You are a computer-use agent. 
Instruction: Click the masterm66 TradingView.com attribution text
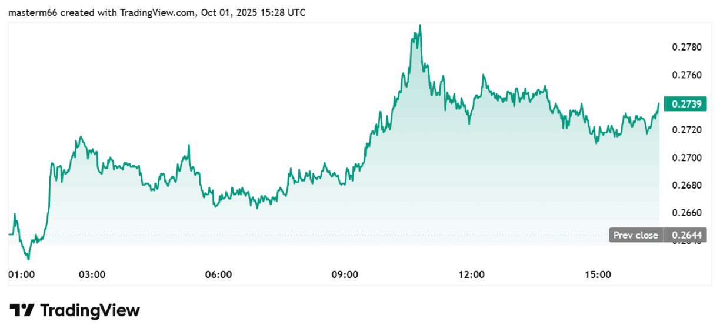pyautogui.click(x=156, y=12)
